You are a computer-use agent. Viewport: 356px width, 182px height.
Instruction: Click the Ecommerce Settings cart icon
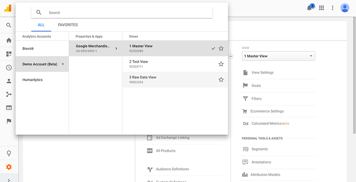[245, 111]
